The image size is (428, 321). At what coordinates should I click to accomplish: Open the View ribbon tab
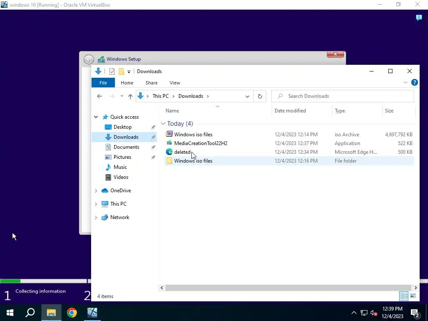point(175,83)
